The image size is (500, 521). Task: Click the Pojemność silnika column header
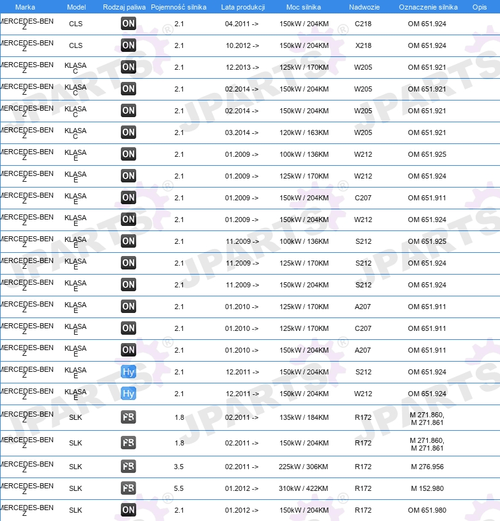point(178,7)
